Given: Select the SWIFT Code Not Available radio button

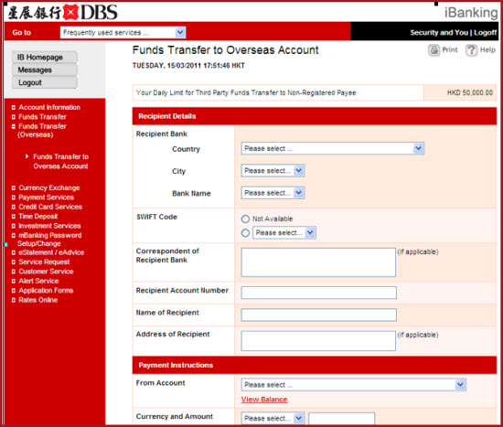Looking at the screenshot, I should tap(245, 219).
